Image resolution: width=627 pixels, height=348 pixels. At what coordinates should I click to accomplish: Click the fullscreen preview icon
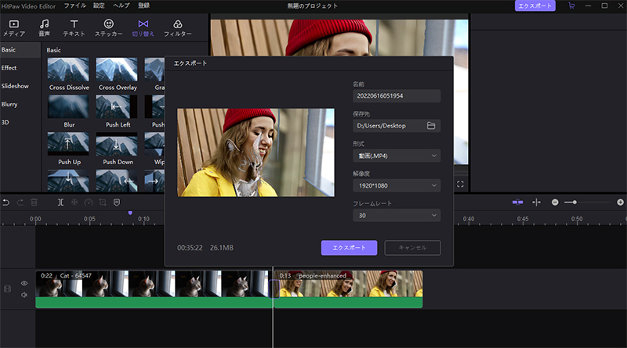pos(460,185)
